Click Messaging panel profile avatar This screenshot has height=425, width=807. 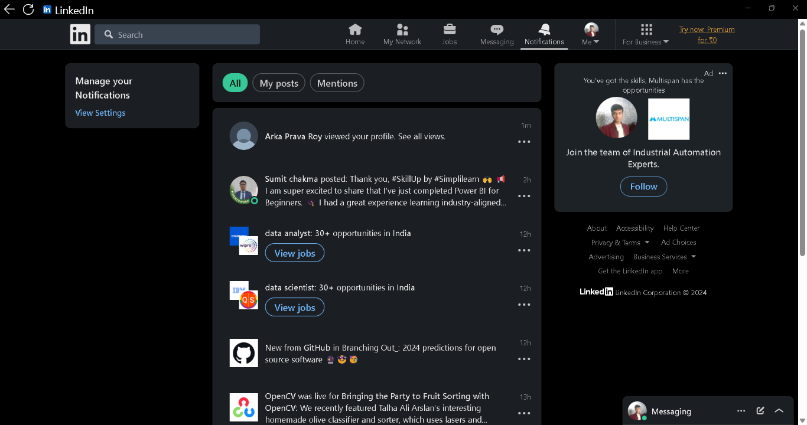point(637,411)
